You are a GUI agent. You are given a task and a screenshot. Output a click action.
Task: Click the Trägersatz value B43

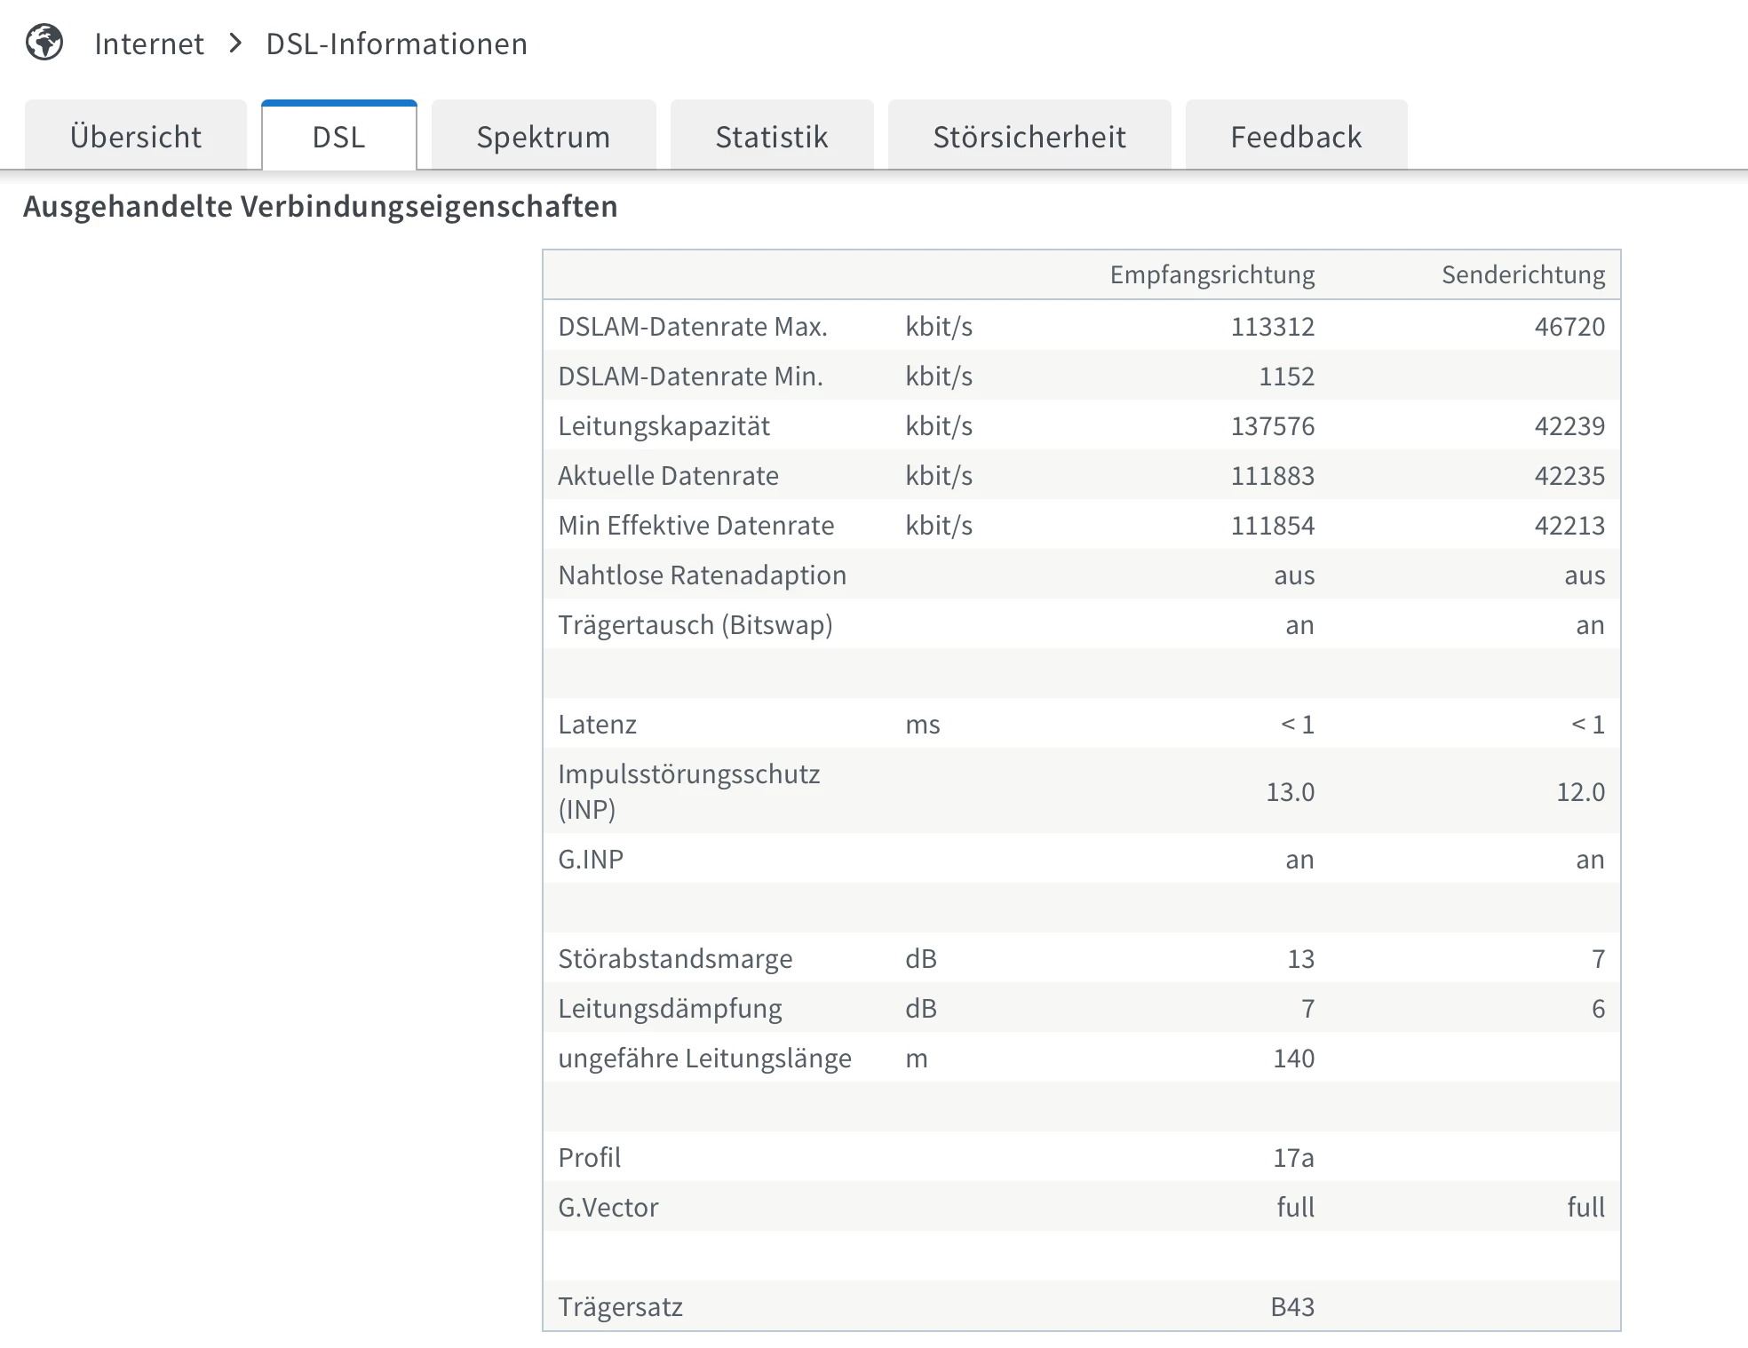pyautogui.click(x=1291, y=1307)
